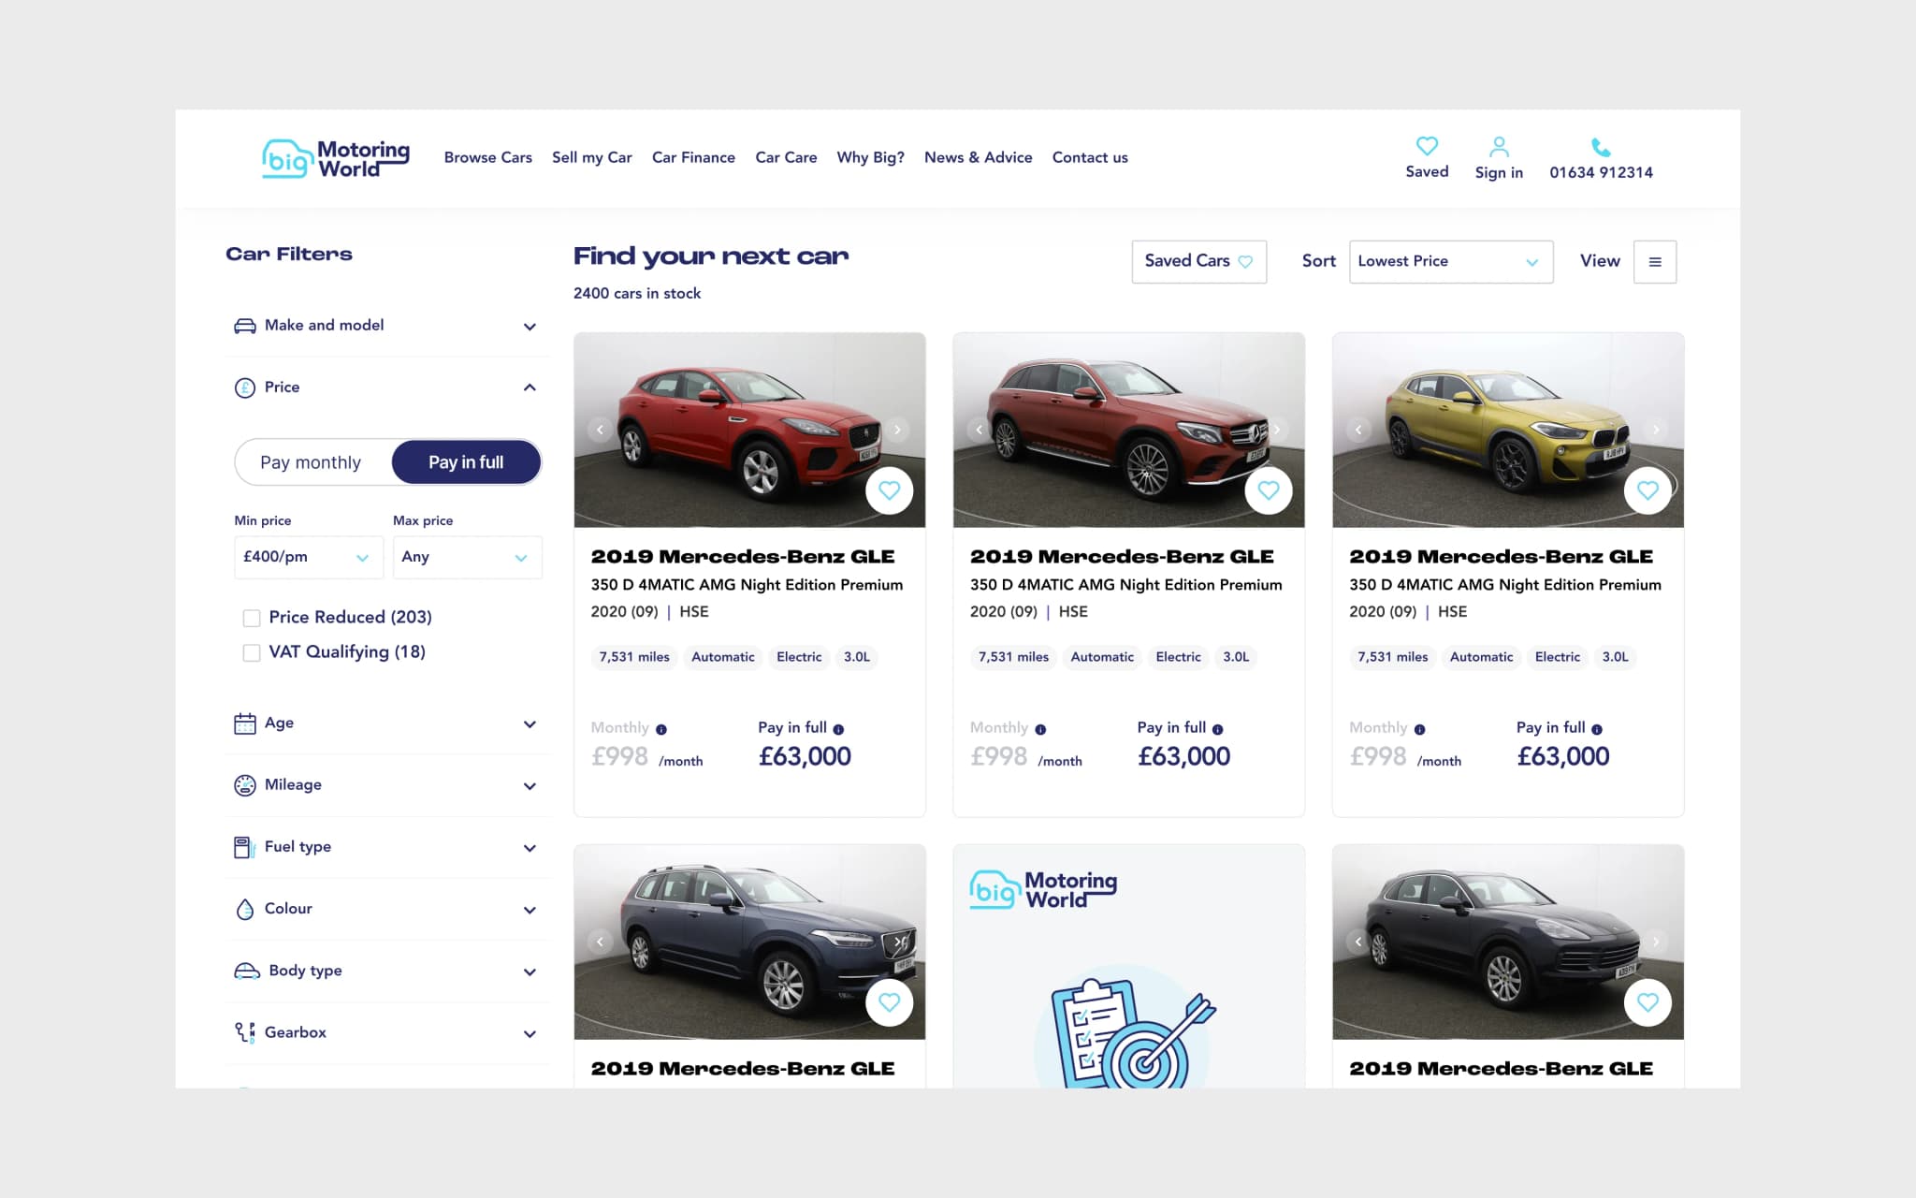Click Big Motoring World logo
Screen dimensions: 1916x1198
click(336, 158)
